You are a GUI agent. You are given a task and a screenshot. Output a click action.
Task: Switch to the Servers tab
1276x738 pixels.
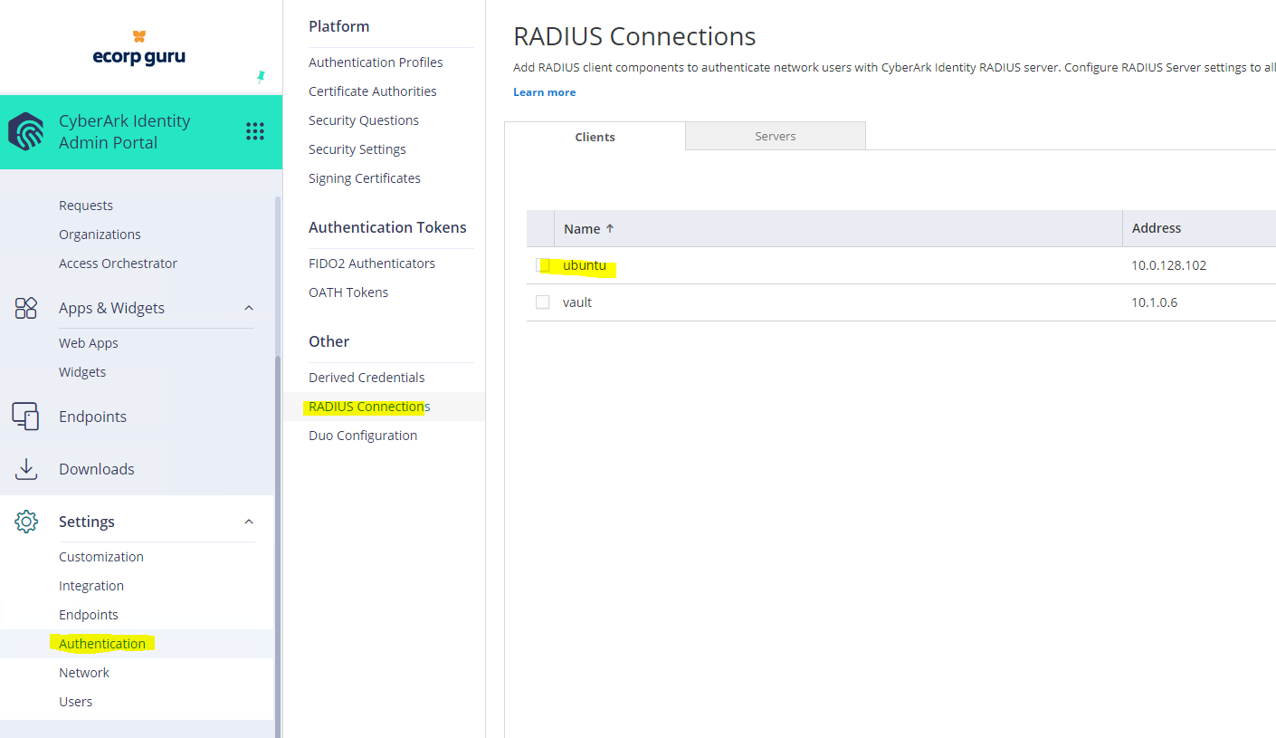775,136
